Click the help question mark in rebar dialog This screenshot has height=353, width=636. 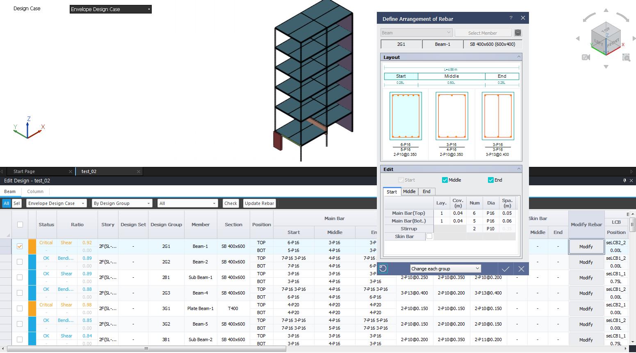click(x=511, y=18)
